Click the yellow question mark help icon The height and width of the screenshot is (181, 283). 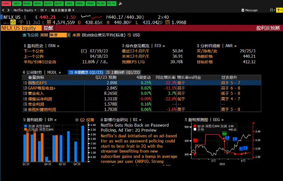pos(279,10)
